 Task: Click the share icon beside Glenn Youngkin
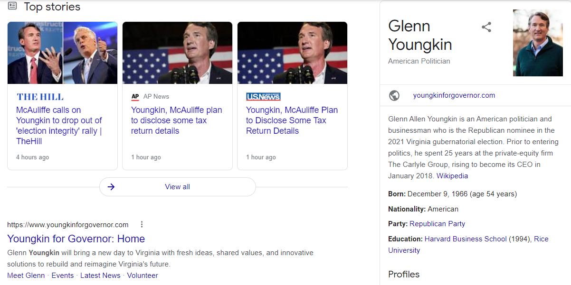pos(486,27)
